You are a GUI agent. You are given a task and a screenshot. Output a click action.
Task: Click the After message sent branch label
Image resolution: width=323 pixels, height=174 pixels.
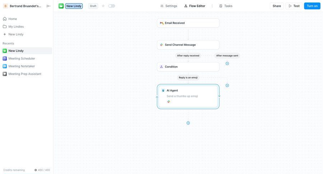[x=227, y=55]
